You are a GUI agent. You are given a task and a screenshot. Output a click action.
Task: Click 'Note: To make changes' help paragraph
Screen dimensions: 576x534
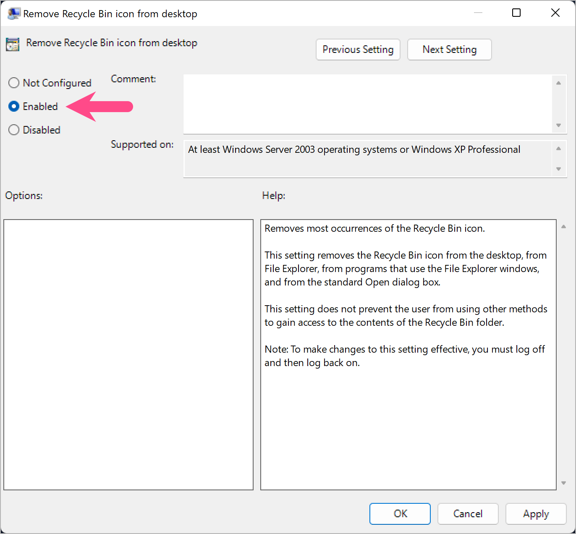coord(405,356)
